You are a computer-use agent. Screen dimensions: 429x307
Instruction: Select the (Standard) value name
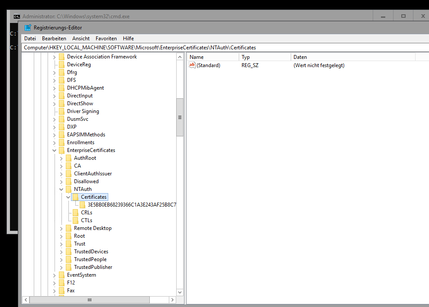pos(209,65)
